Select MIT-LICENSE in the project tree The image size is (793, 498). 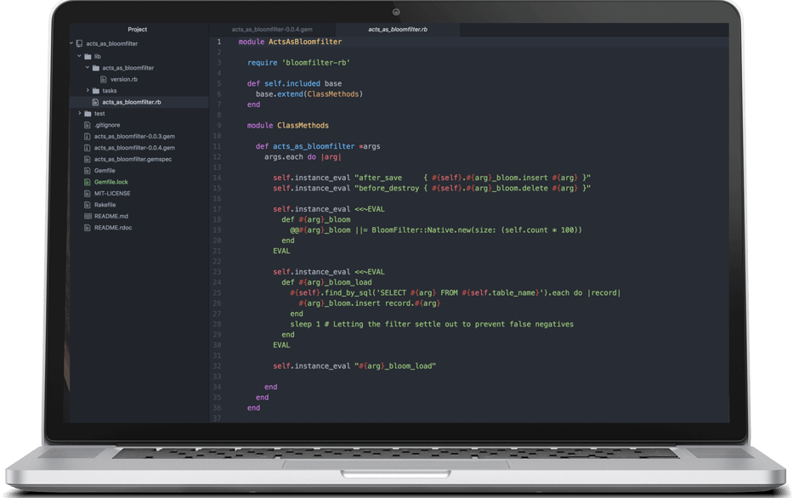pos(112,194)
